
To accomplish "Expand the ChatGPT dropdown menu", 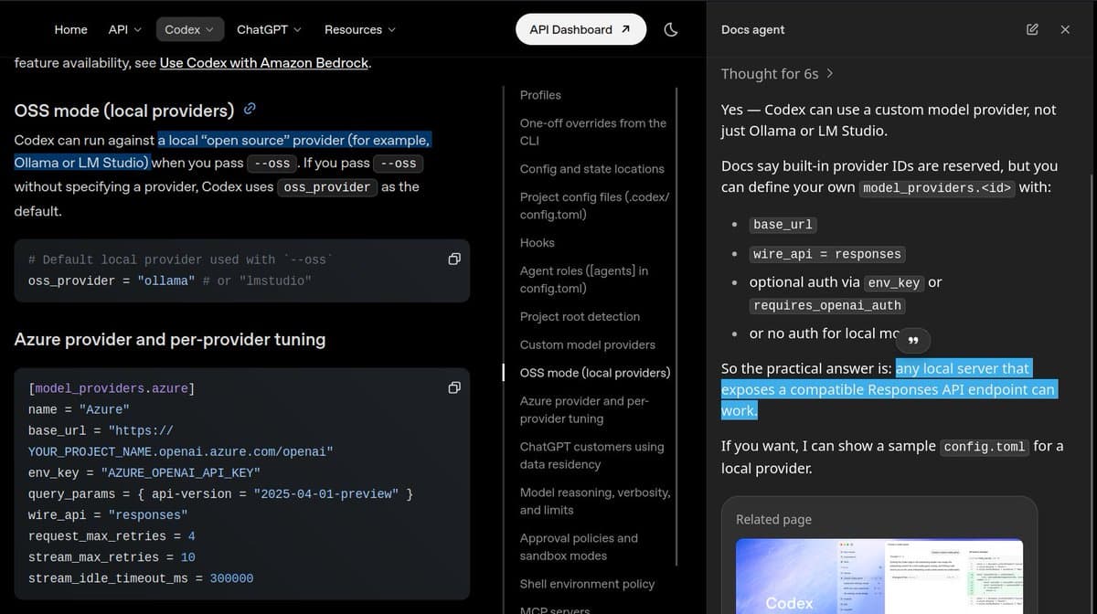I will pos(269,29).
